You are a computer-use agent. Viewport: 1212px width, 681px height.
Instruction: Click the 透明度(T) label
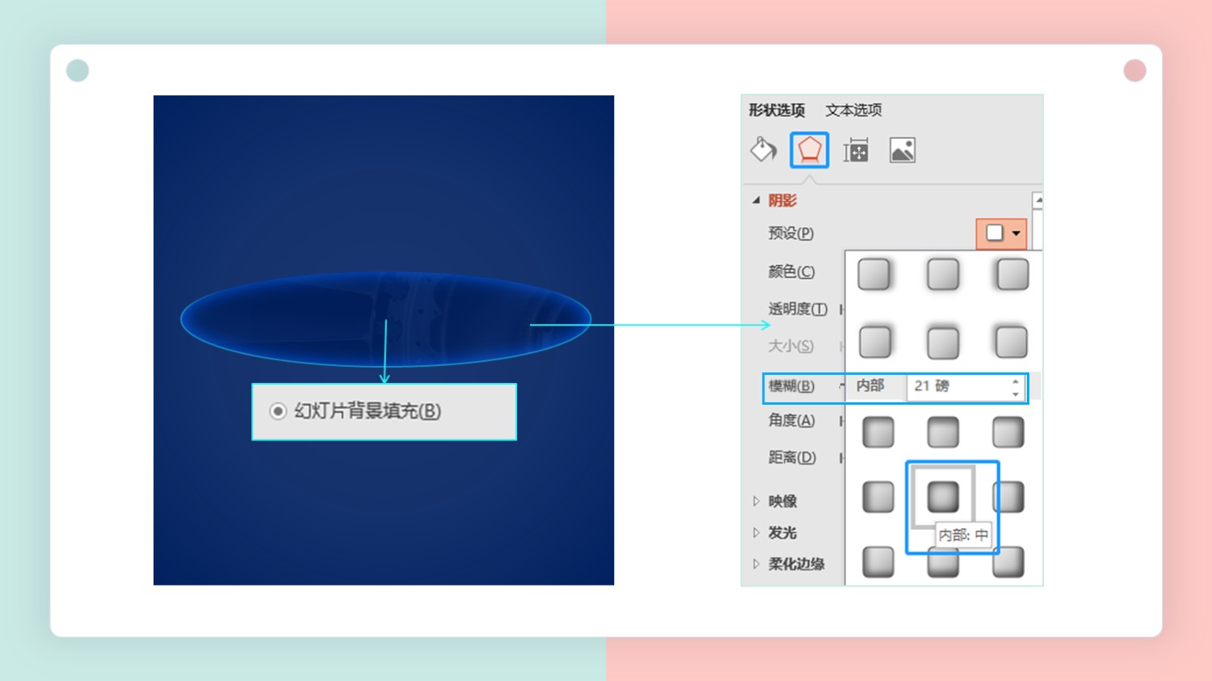tap(797, 309)
